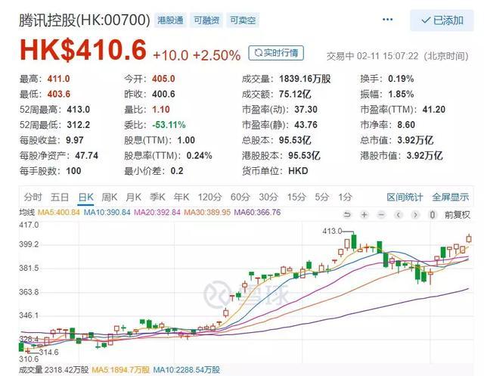The height and width of the screenshot is (376, 484).
Task: Click the volume MA10:2288.54万股 label
Action: coord(187,370)
